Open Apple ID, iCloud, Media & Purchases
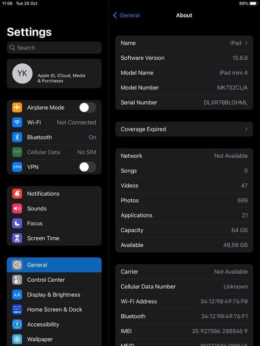Screen dimensions: 260x346 [x=54, y=74]
